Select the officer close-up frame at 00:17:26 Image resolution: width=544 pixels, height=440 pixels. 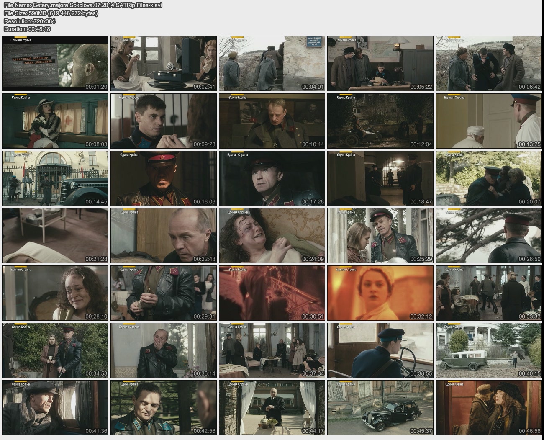pos(272,178)
